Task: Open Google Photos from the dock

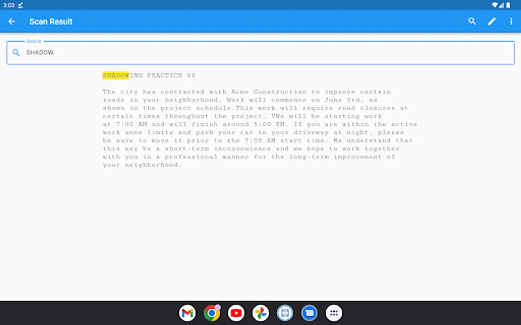Action: click(x=260, y=313)
